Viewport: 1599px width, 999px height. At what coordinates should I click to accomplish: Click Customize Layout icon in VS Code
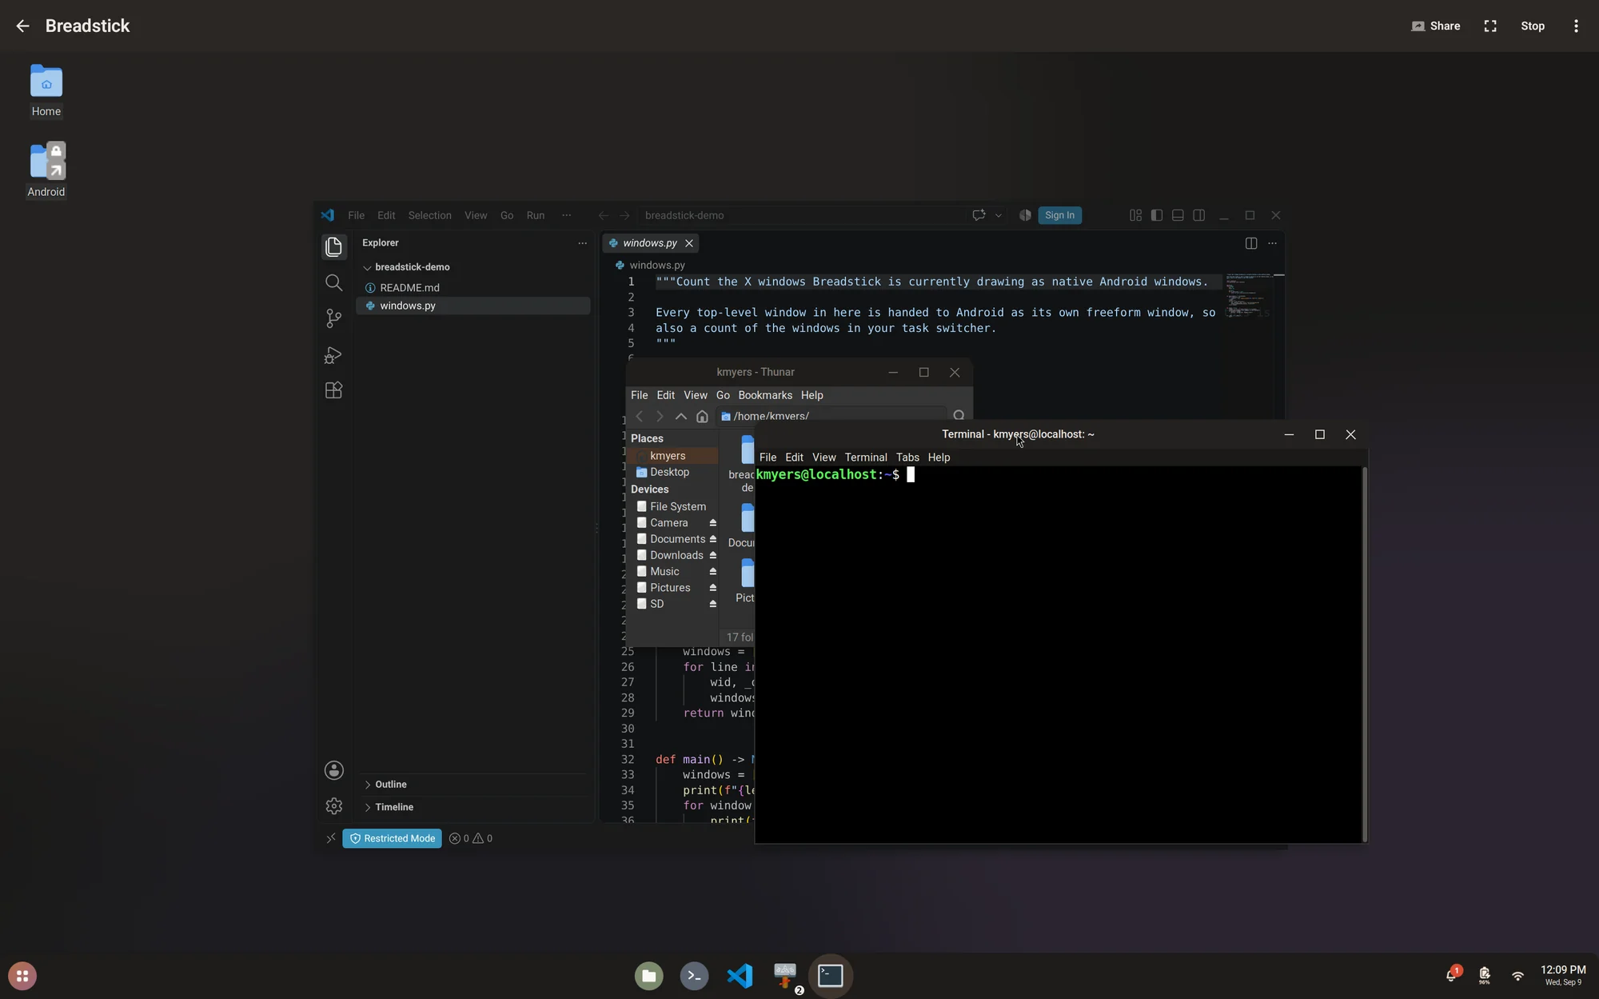[x=1135, y=215]
